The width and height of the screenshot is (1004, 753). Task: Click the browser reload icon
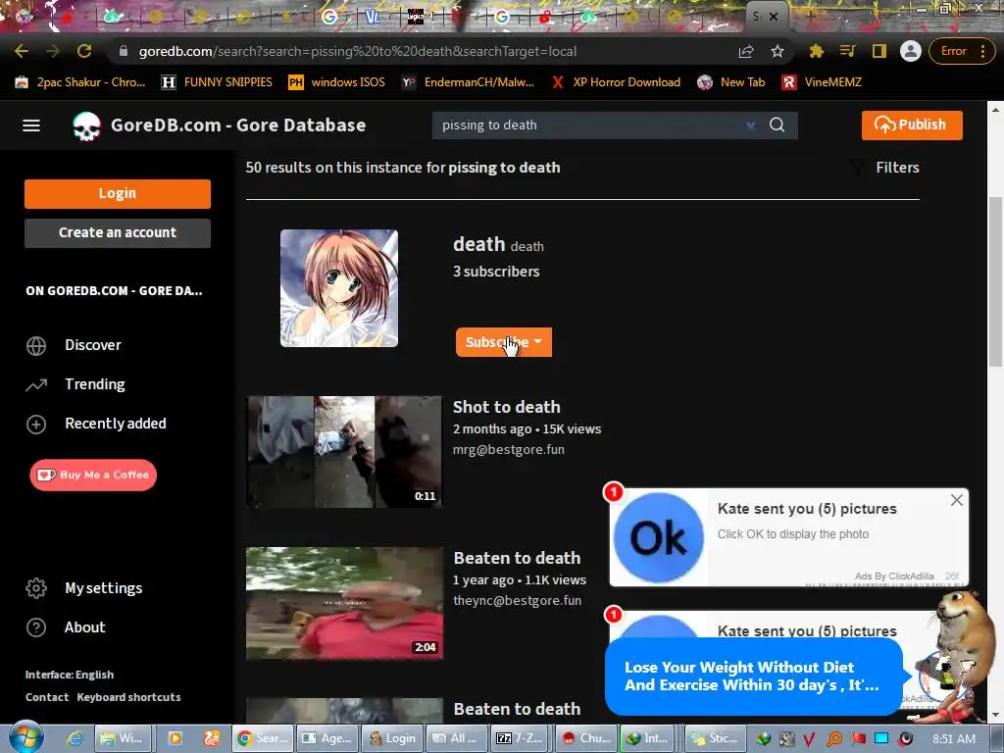pos(84,51)
